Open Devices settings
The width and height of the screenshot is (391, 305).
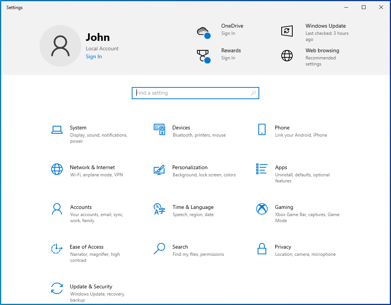pos(181,131)
